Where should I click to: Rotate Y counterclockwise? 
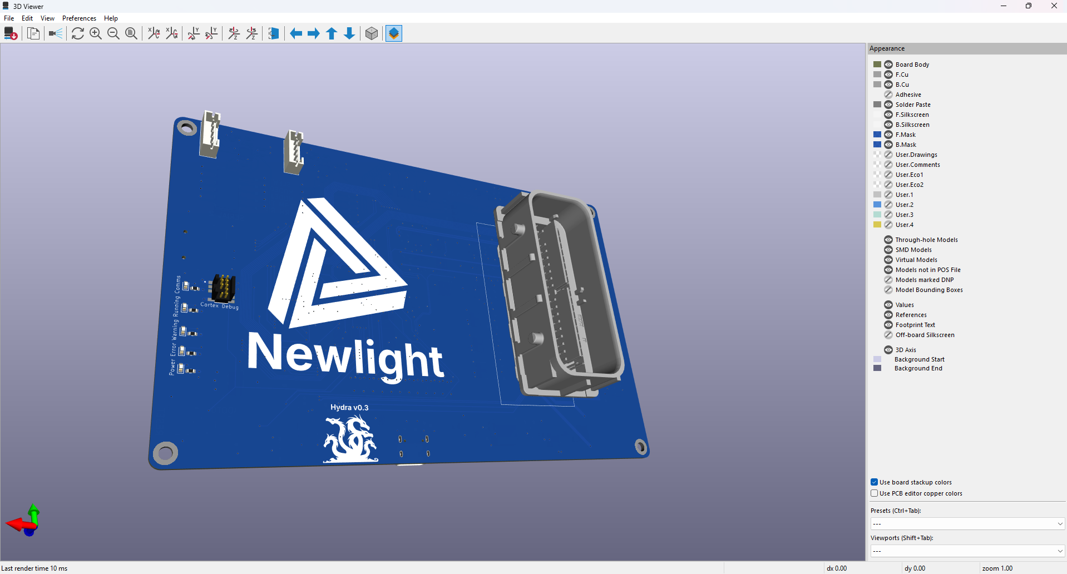[211, 34]
